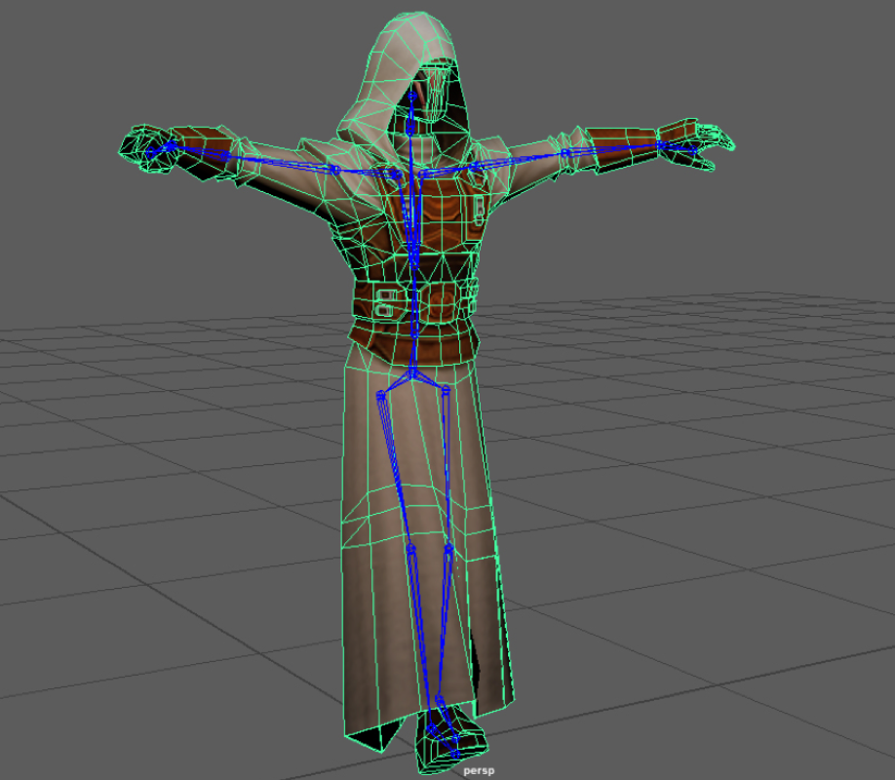Select the toe joint in the visible boot
The height and width of the screenshot is (780, 895).
(455, 754)
